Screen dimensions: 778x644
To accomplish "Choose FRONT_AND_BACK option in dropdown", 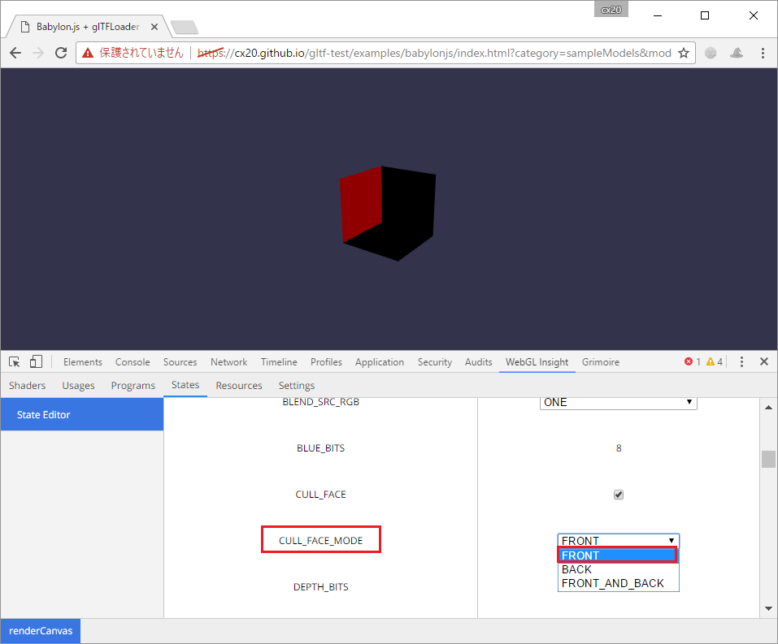I will click(x=612, y=583).
